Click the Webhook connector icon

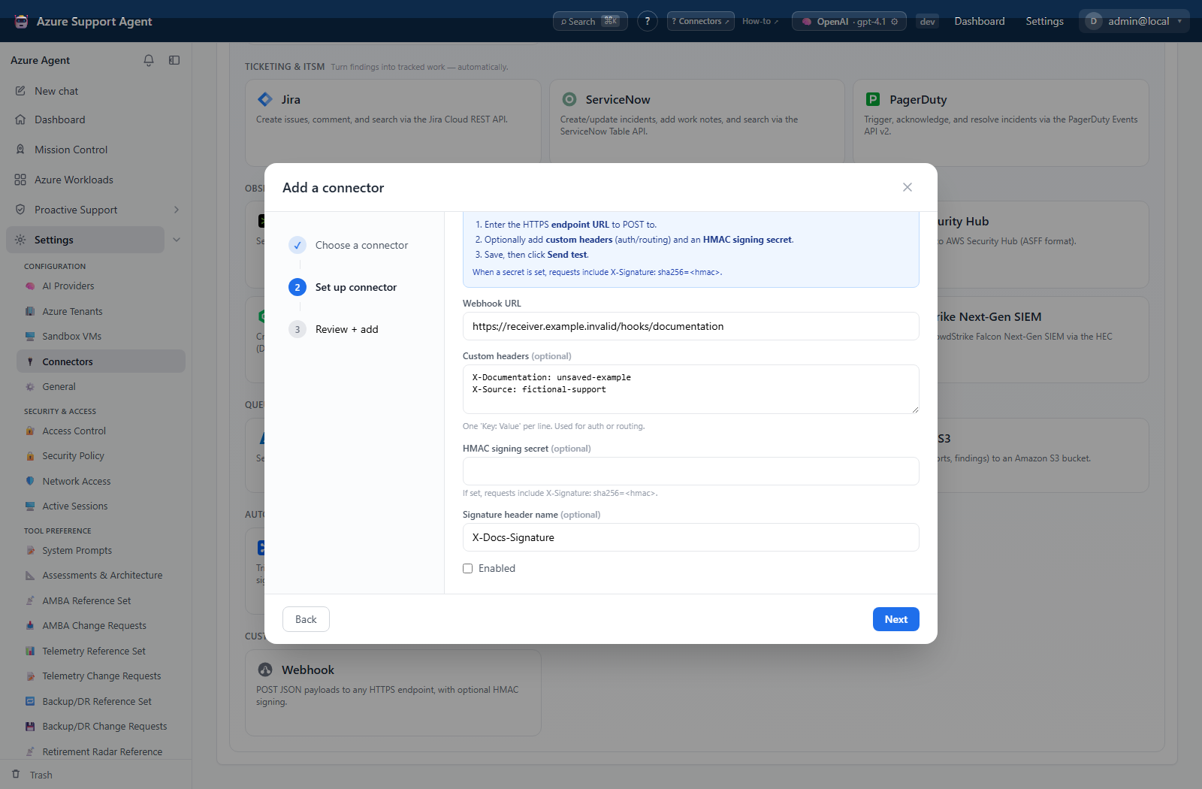pos(265,670)
